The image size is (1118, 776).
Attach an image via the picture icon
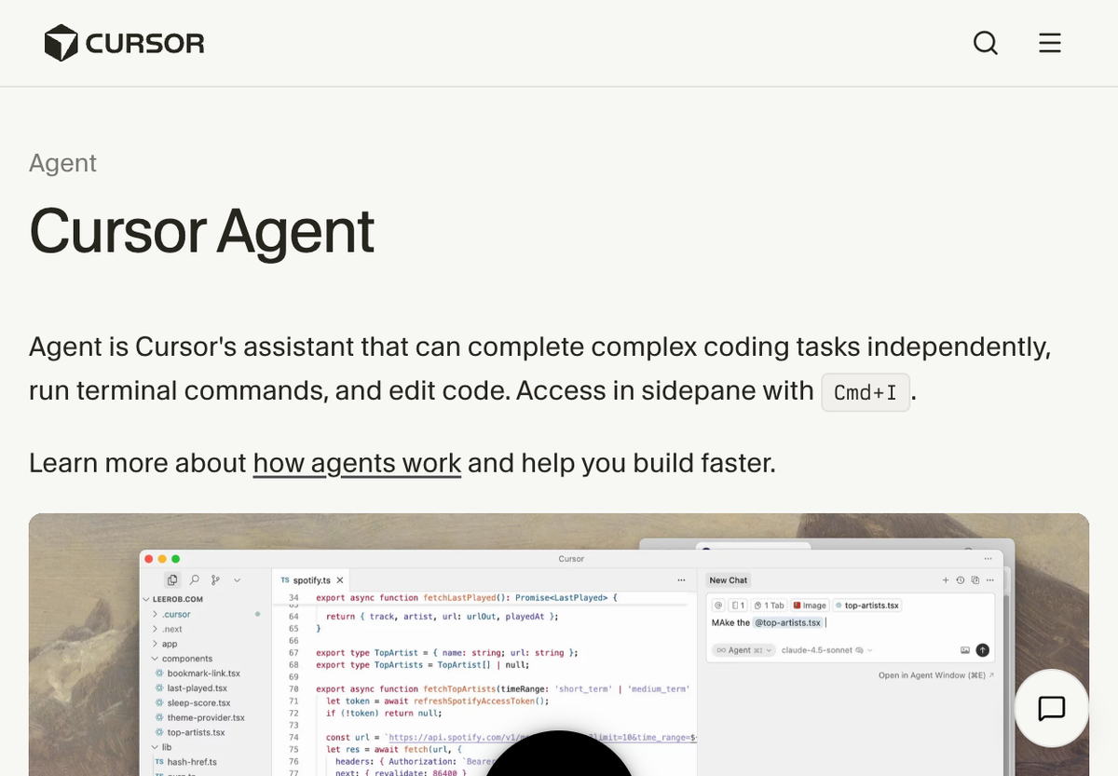coord(967,650)
